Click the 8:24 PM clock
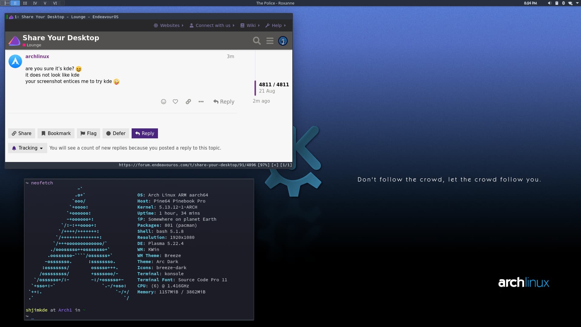The width and height of the screenshot is (581, 327). pos(530,3)
